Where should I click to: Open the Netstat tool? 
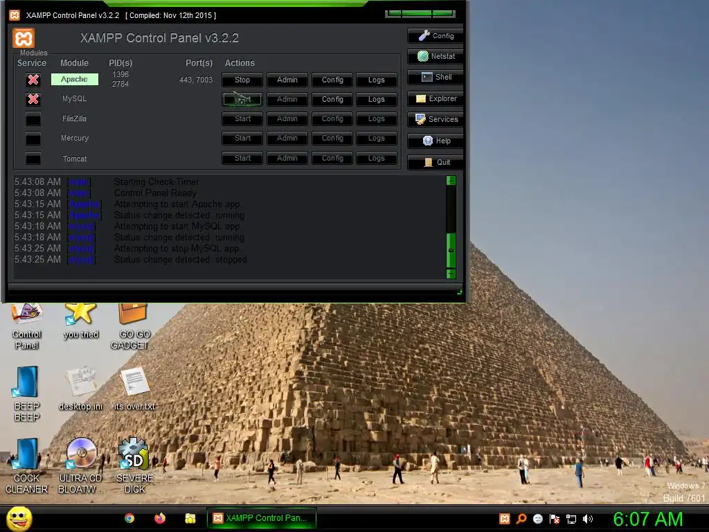point(436,56)
